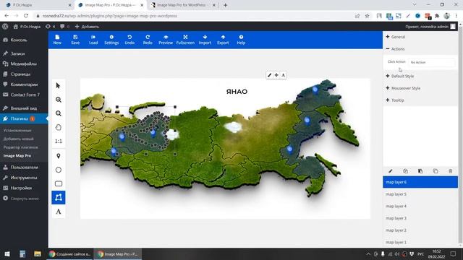The height and width of the screenshot is (260, 463).
Task: Select the Text tool
Action: (x=58, y=212)
